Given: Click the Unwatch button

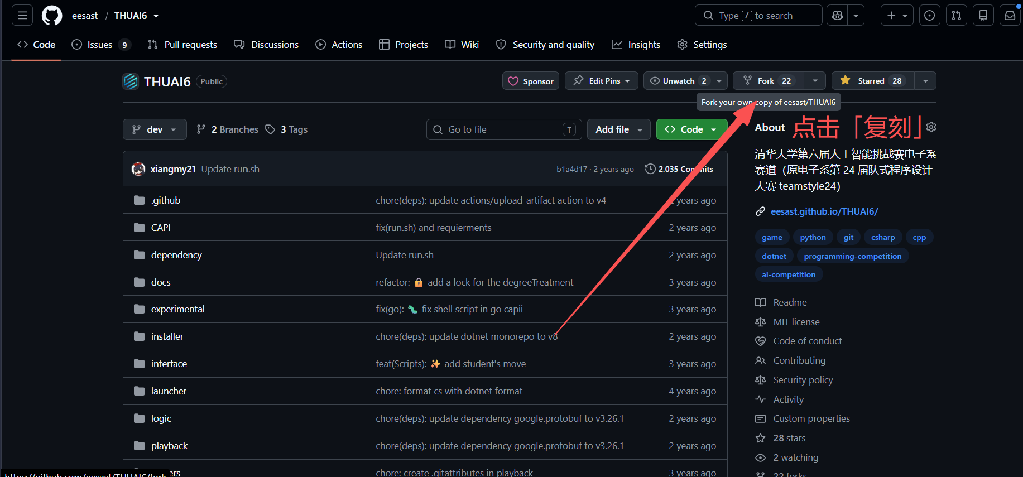Looking at the screenshot, I should pos(678,81).
